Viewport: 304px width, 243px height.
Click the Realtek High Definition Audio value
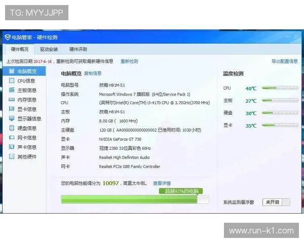click(124, 157)
